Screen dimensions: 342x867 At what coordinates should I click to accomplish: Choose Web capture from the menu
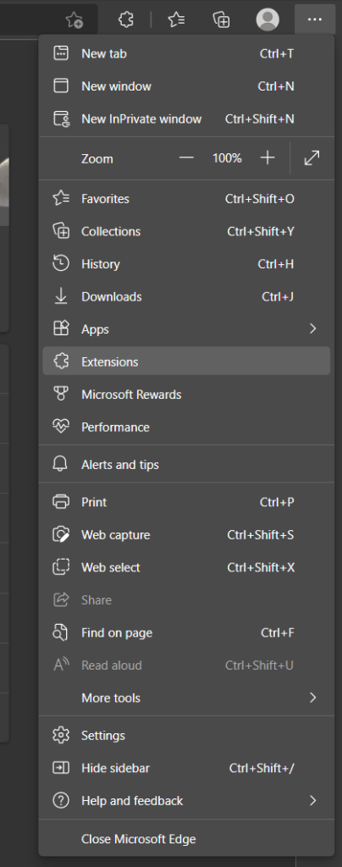(186, 535)
